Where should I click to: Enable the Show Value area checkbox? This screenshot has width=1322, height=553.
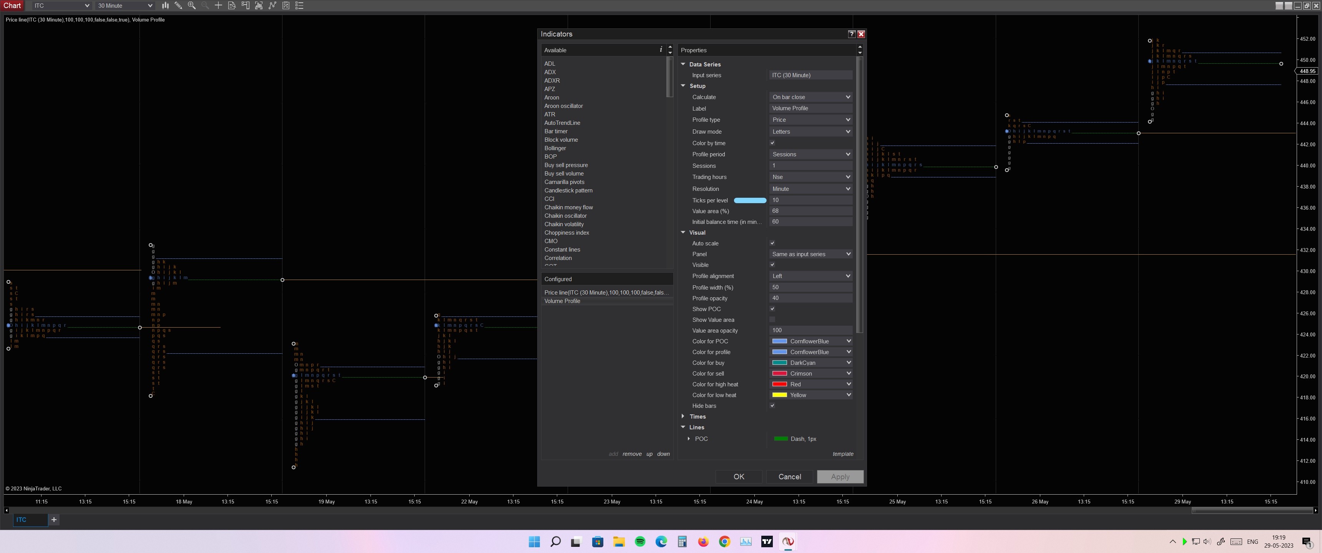(772, 320)
